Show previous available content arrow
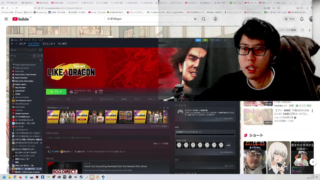The image size is (320, 180). tap(161, 108)
